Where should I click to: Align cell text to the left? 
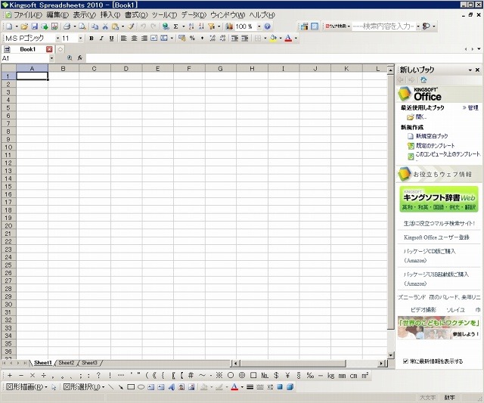pyautogui.click(x=123, y=39)
